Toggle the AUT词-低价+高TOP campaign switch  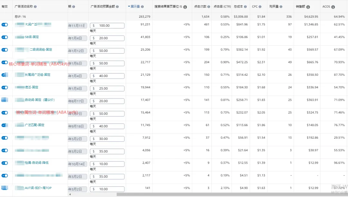click(x=5, y=188)
